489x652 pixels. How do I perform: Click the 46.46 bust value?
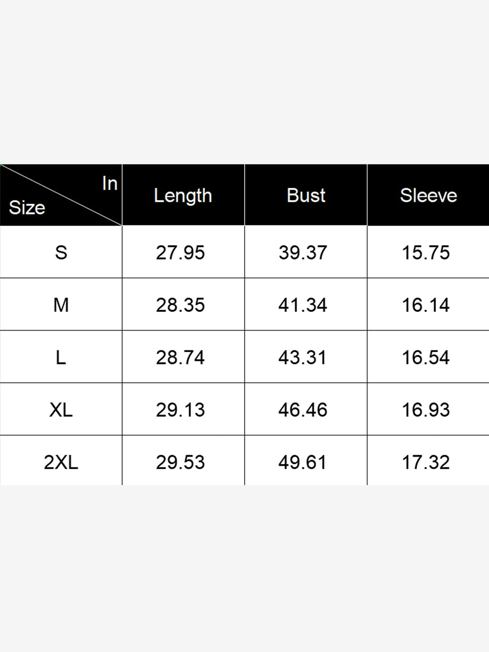coord(303,410)
